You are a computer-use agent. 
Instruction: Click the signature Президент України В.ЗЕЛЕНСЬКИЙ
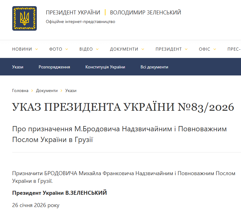point(59,193)
